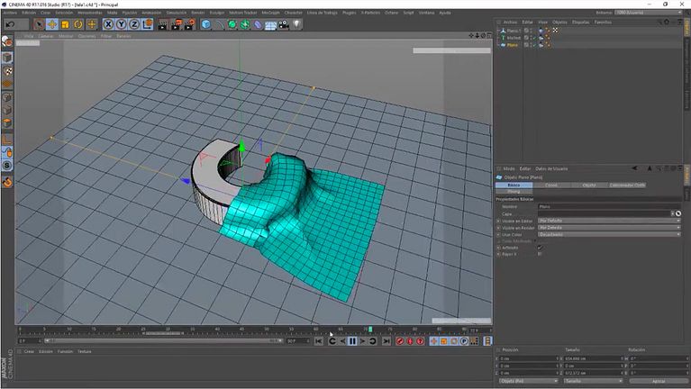Open the green Generators (Subdivision Surface) icon
The height and width of the screenshot is (389, 691).
pos(232,24)
